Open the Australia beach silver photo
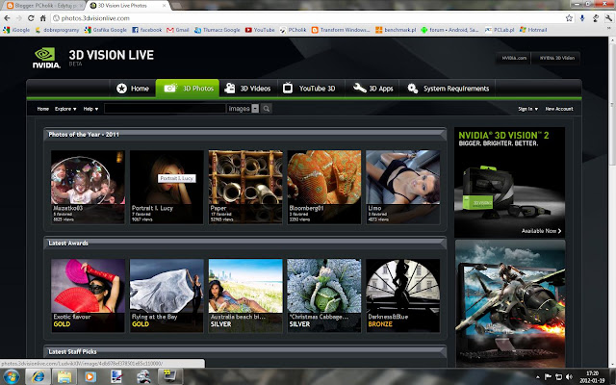 [x=245, y=295]
